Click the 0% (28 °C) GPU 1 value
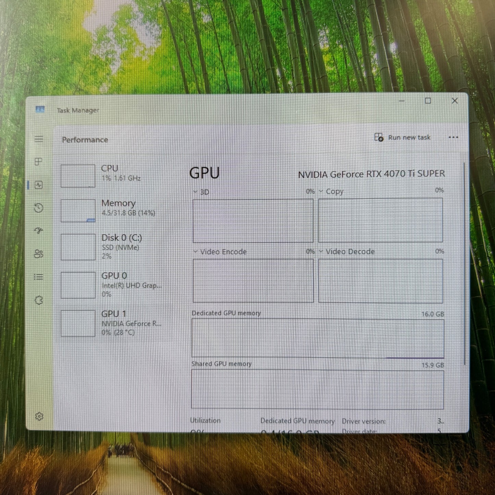 [x=118, y=332]
